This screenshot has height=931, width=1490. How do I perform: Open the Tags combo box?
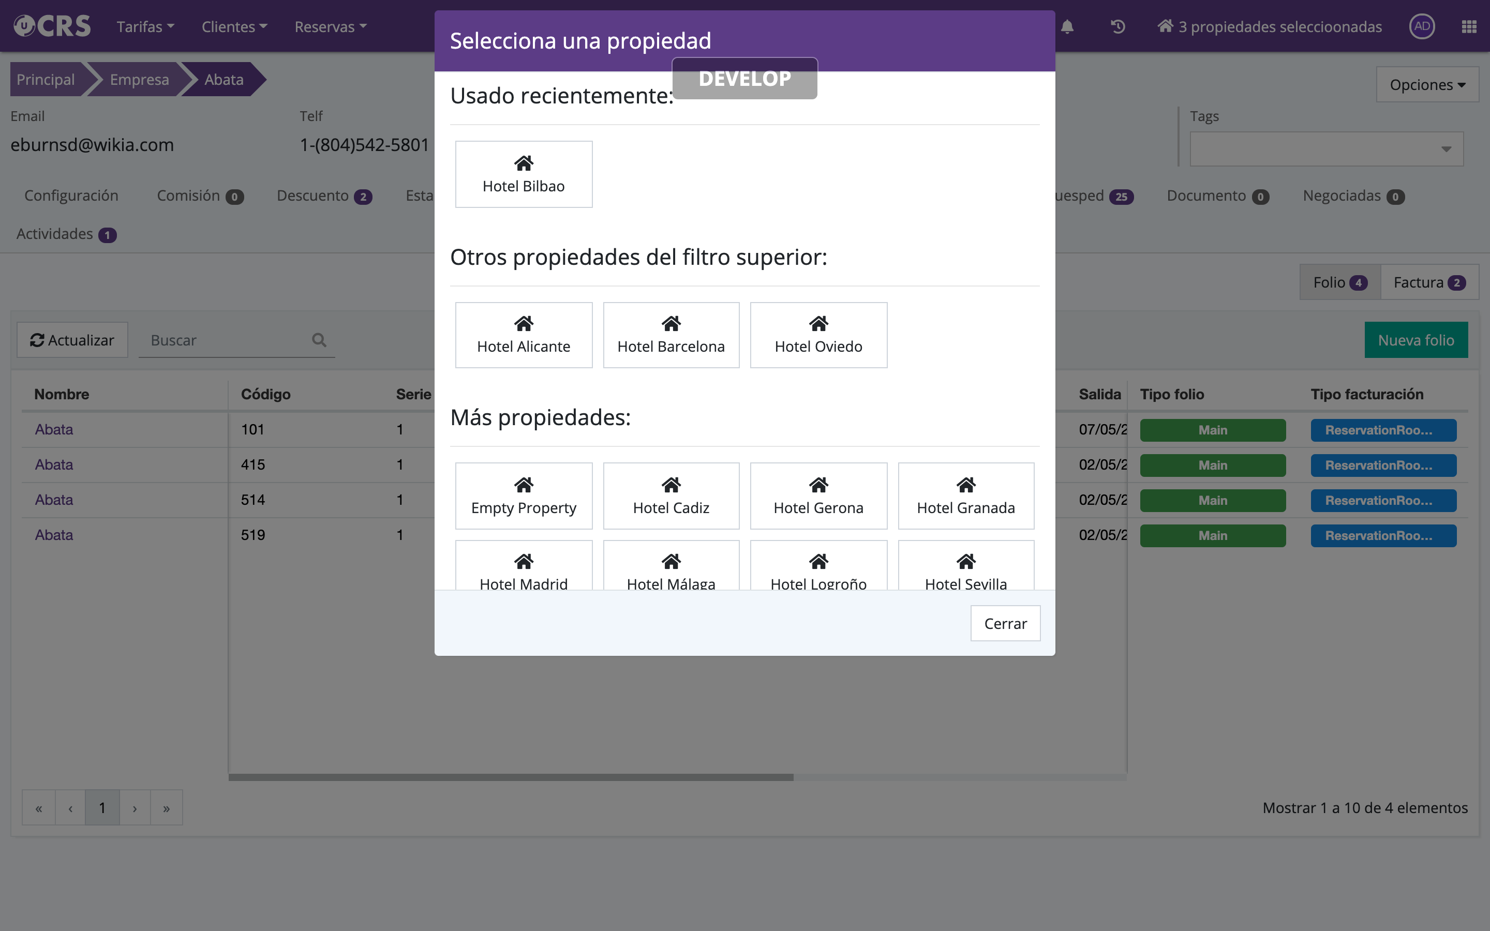point(1325,149)
